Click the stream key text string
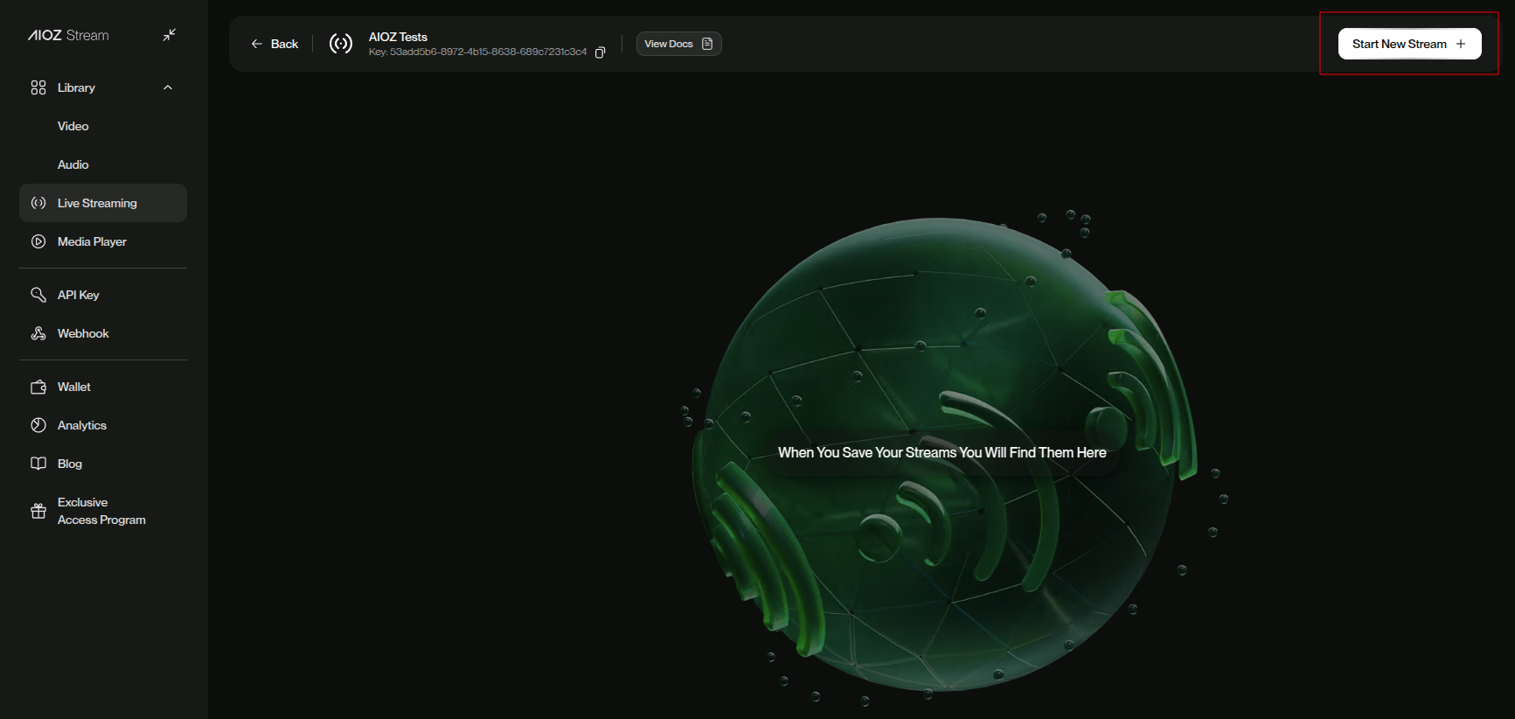Screen dimensions: 1515x719 [477, 52]
